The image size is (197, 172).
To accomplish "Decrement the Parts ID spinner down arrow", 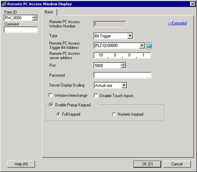I will pyautogui.click(x=35, y=19).
